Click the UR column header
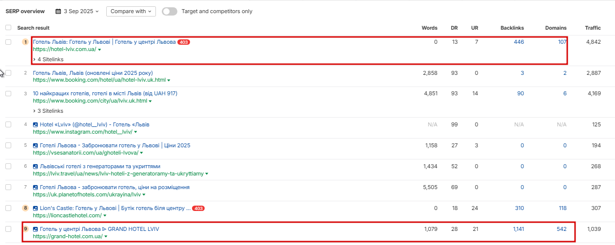 (475, 28)
